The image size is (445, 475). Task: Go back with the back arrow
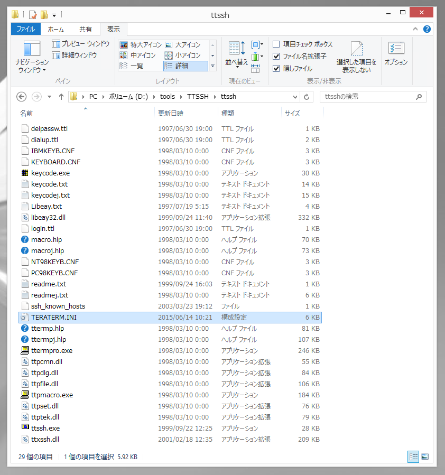(21, 97)
